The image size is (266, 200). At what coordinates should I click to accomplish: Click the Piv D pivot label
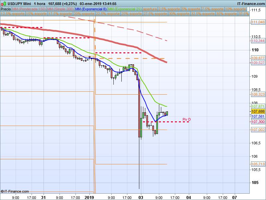pos(187,119)
